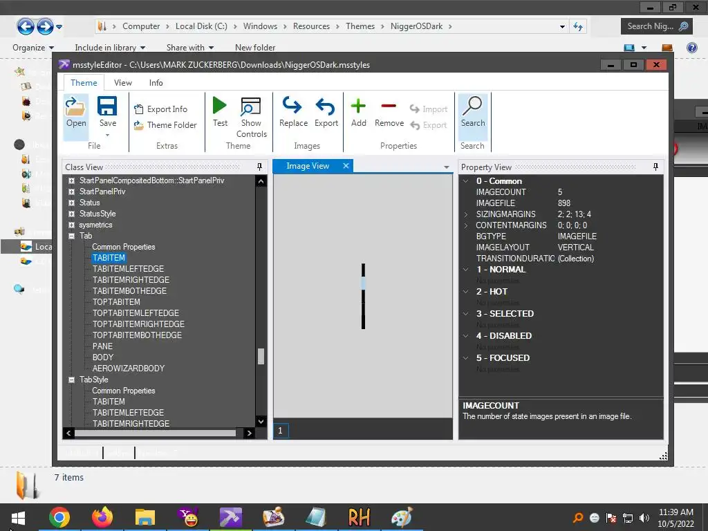The image size is (708, 531).
Task: Expand the StatusStyle tree node
Action: (x=71, y=214)
